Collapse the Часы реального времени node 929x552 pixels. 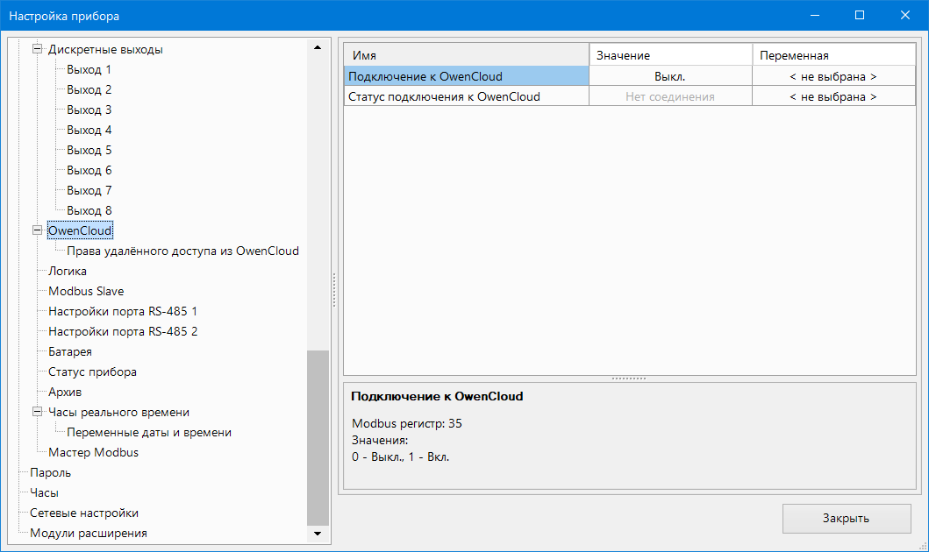click(x=37, y=412)
